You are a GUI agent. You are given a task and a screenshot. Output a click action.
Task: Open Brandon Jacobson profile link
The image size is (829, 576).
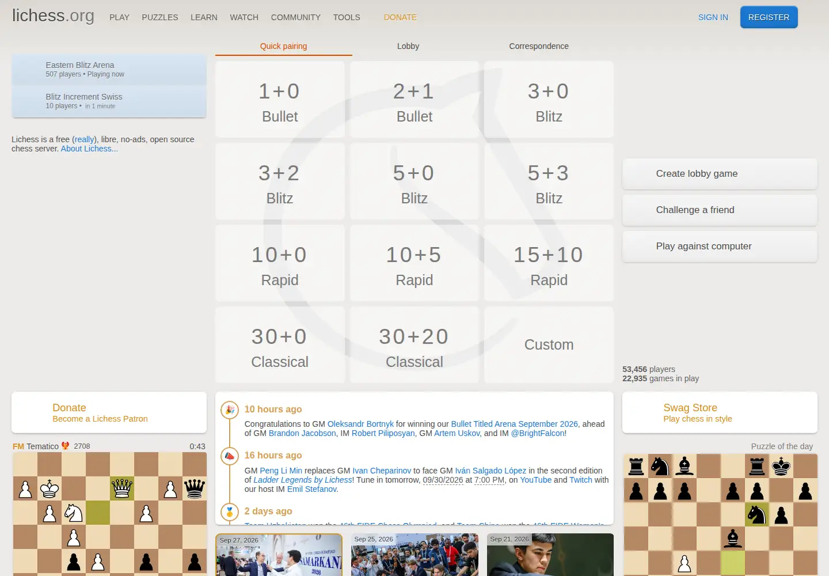(302, 433)
